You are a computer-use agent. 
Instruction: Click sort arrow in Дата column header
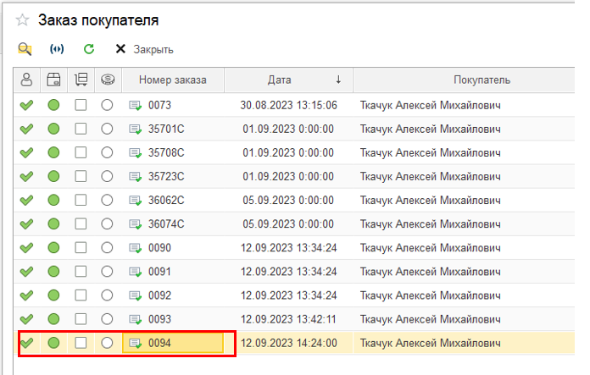pos(338,80)
